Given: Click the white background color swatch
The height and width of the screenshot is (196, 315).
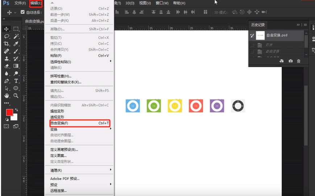Looking at the screenshot, I should click(x=15, y=118).
